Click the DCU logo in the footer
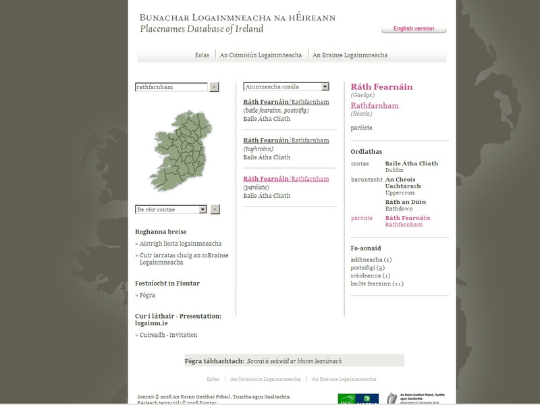 pyautogui.click(x=346, y=398)
